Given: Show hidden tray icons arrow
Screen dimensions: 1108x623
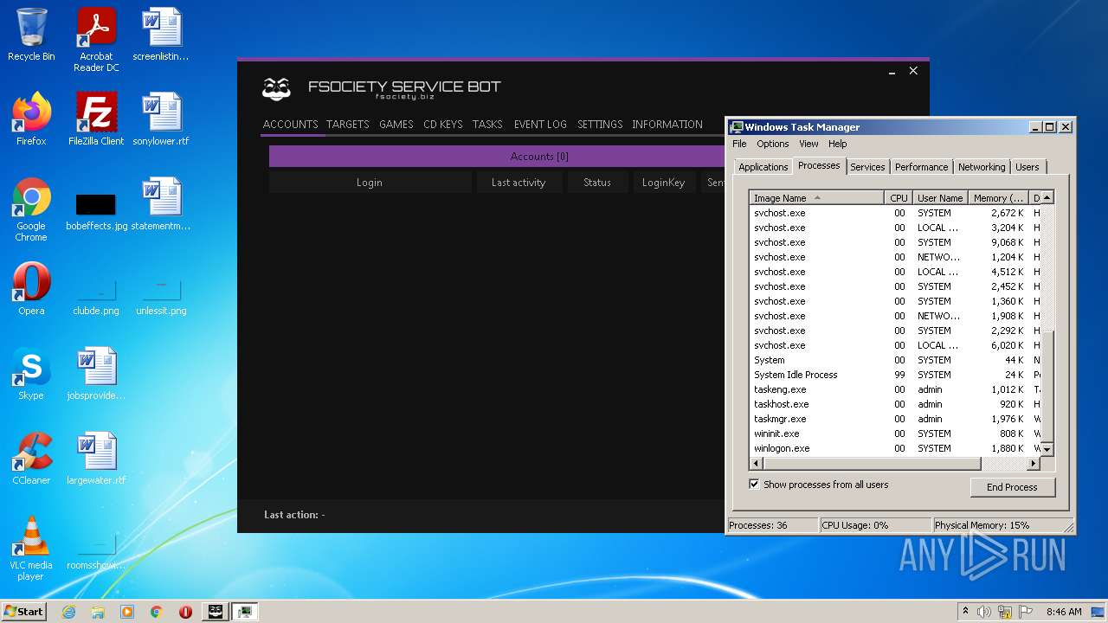Looking at the screenshot, I should tap(965, 612).
